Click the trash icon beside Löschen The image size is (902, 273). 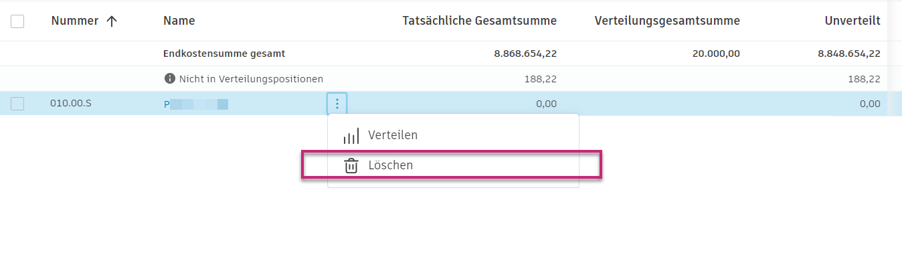click(x=351, y=165)
